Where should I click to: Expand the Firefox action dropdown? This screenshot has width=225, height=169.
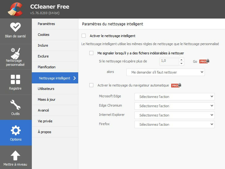click(175, 125)
